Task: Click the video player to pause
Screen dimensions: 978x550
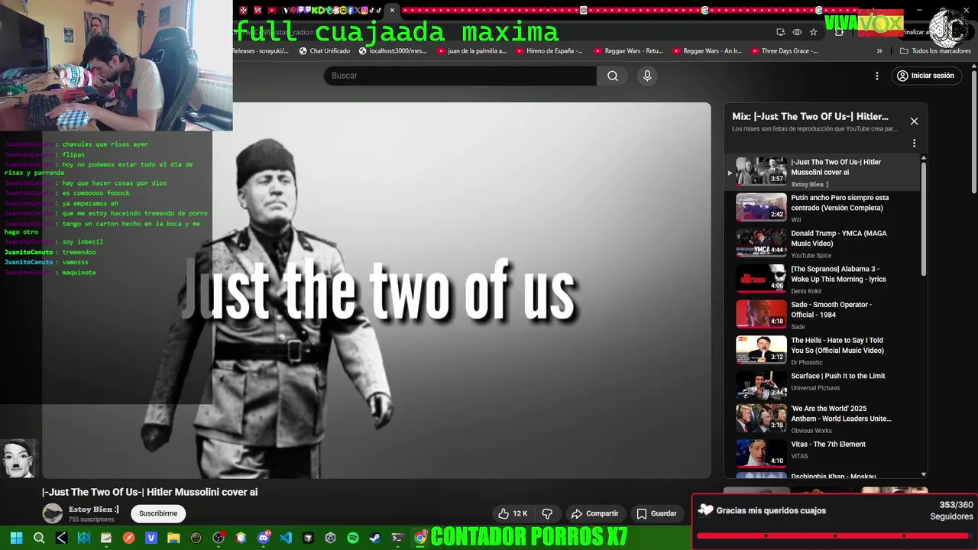Action: pos(376,290)
